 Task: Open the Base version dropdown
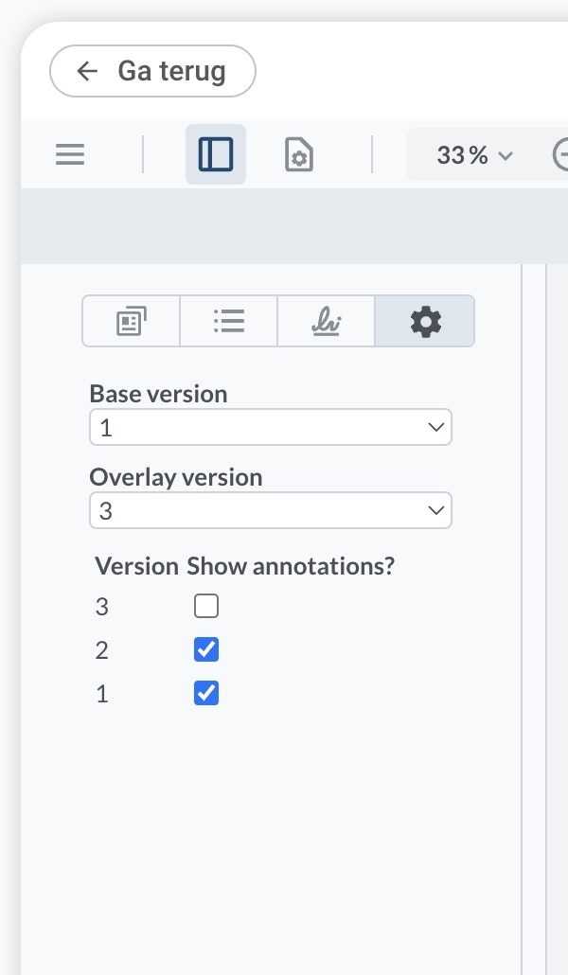pyautogui.click(x=270, y=428)
